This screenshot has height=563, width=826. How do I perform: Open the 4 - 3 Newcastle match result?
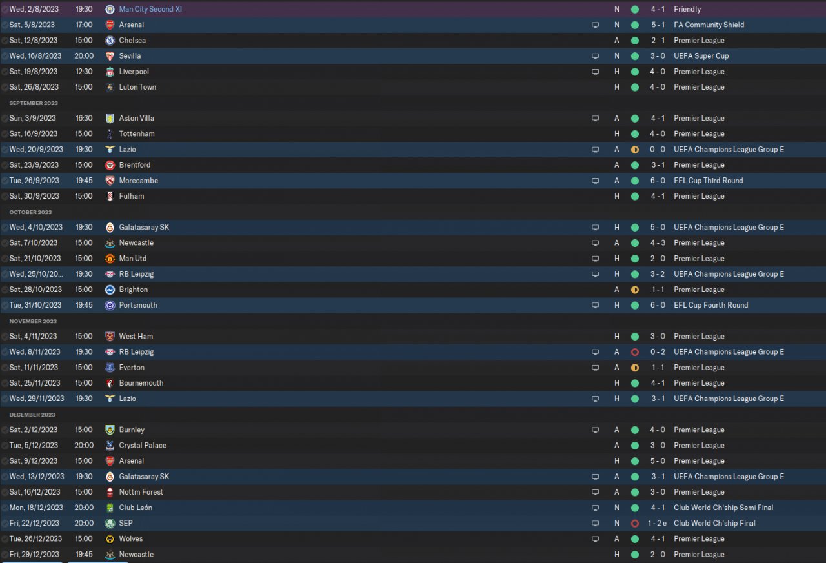658,243
